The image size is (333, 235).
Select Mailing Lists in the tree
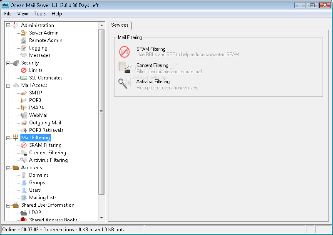point(43,198)
